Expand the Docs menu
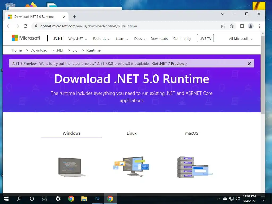The height and width of the screenshot is (204, 272). point(140,39)
